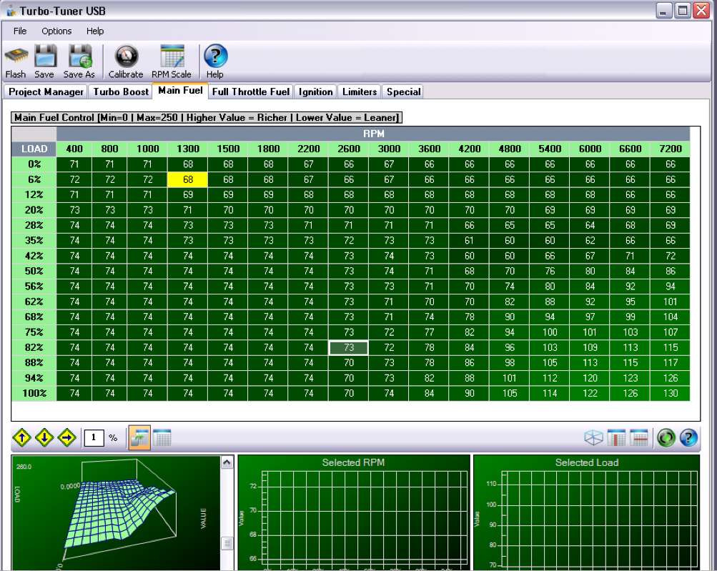This screenshot has height=571, width=717.
Task: Click the Help question mark in top toolbar
Action: (215, 56)
